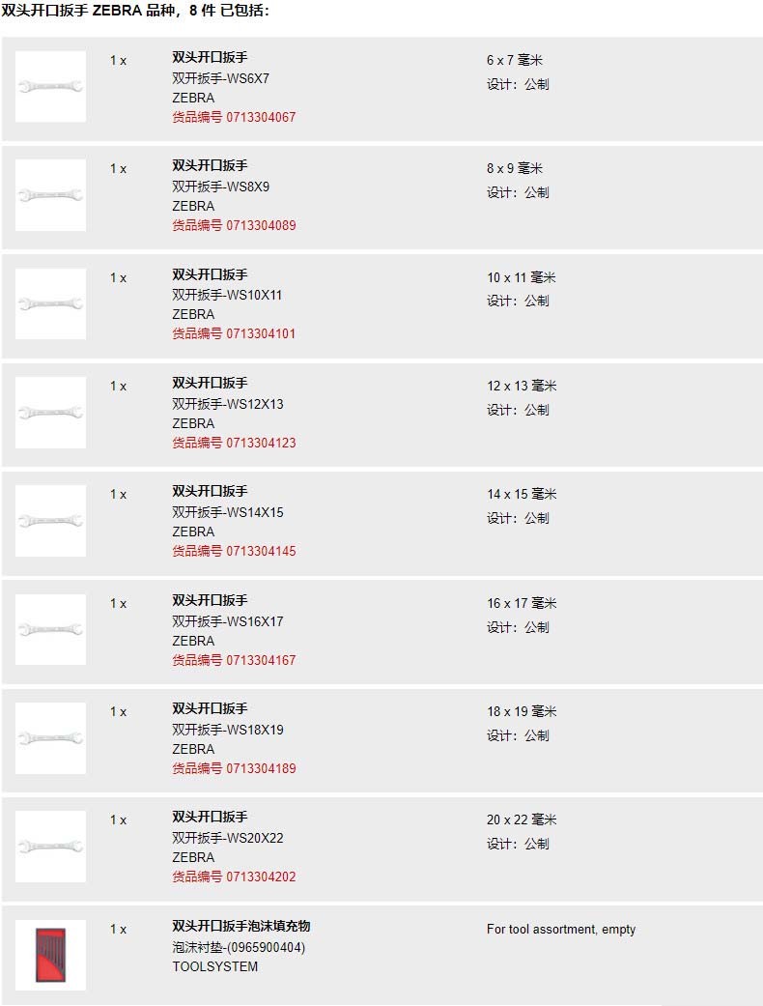Click item number 0713304202
This screenshot has height=1006, width=763.
[234, 877]
